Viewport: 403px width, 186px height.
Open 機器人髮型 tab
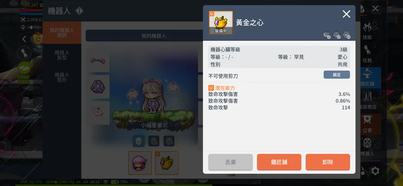click(x=62, y=55)
